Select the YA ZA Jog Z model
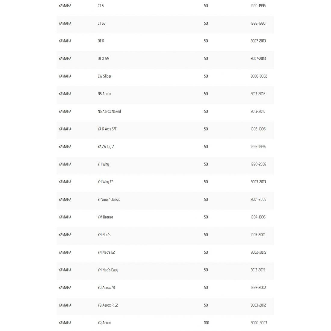The height and width of the screenshot is (331, 331). 106,147
